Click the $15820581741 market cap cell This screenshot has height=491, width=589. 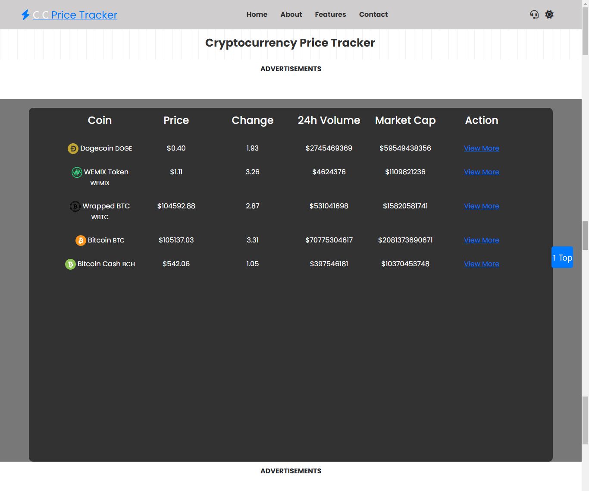pyautogui.click(x=405, y=206)
